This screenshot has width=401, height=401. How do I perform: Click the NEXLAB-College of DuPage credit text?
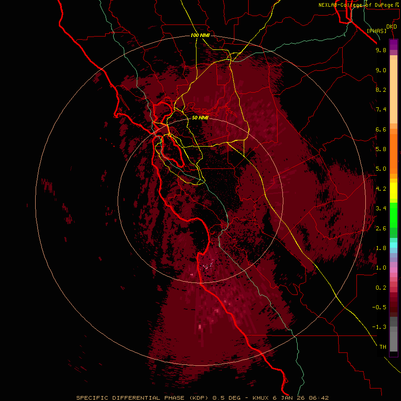click(x=360, y=5)
